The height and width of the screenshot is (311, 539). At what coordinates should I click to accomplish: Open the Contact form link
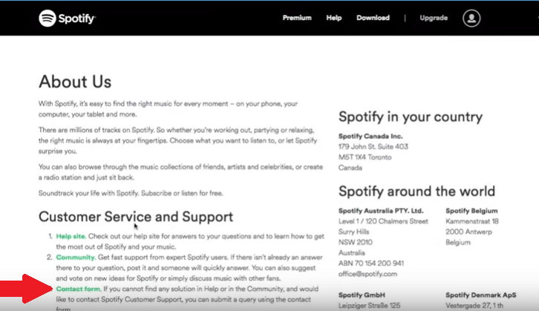[76, 288]
